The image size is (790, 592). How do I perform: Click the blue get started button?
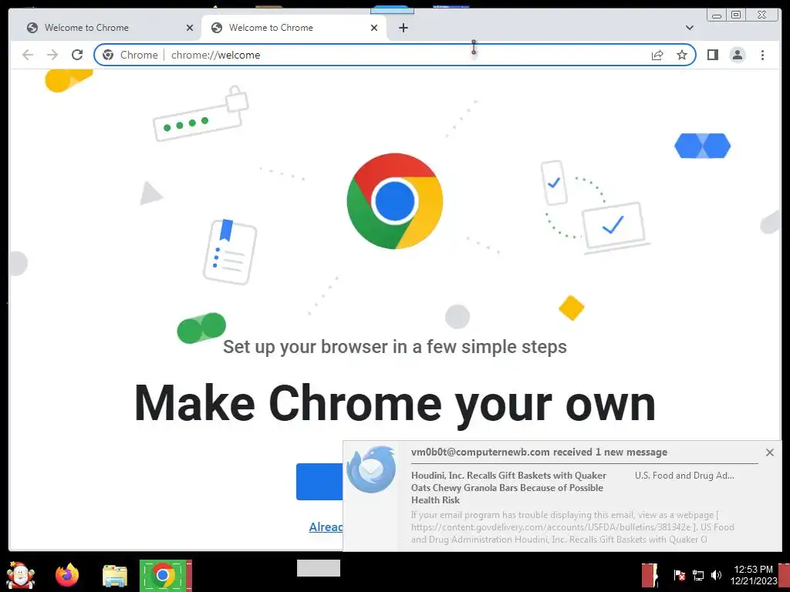pyautogui.click(x=319, y=482)
